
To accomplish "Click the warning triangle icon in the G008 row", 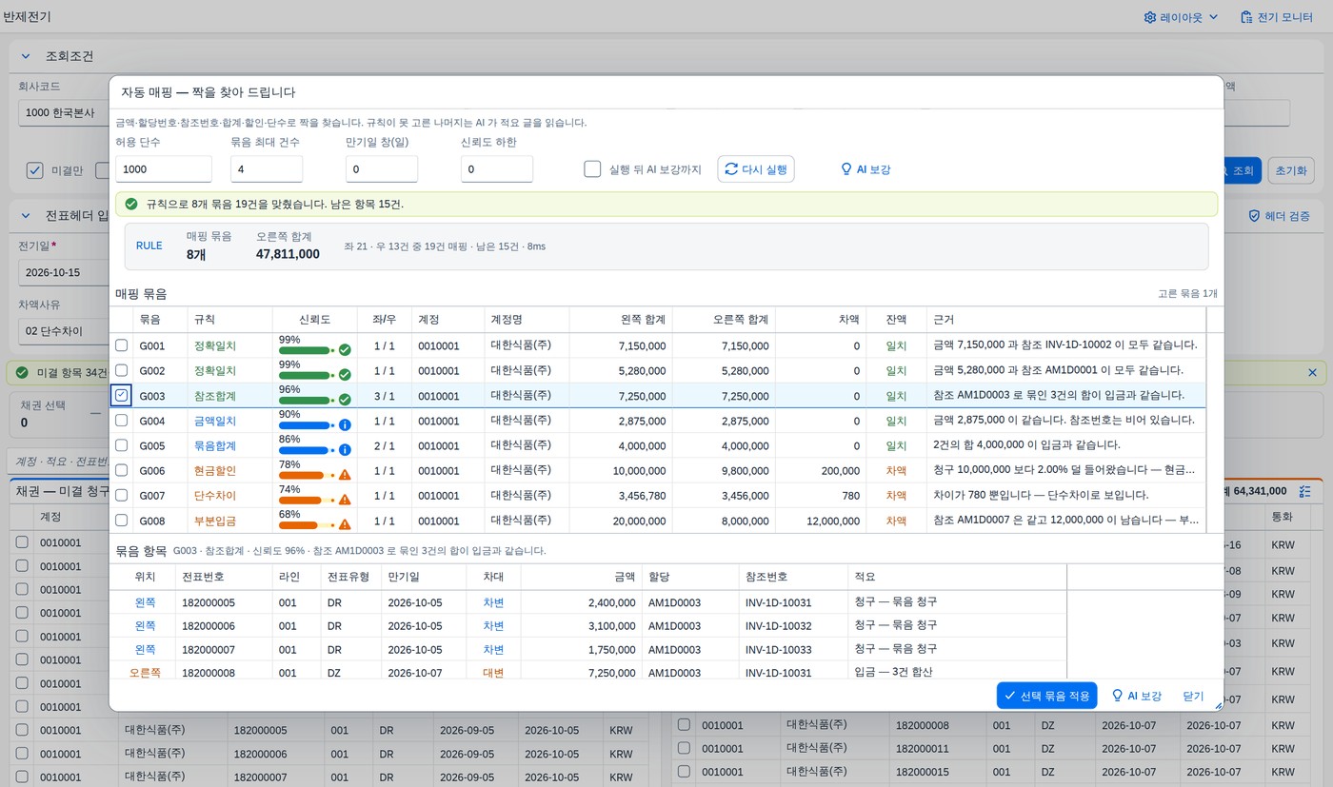I will click(345, 524).
